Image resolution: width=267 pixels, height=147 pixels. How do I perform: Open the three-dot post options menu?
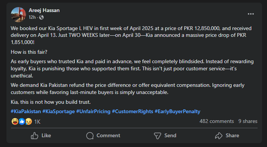251,14
